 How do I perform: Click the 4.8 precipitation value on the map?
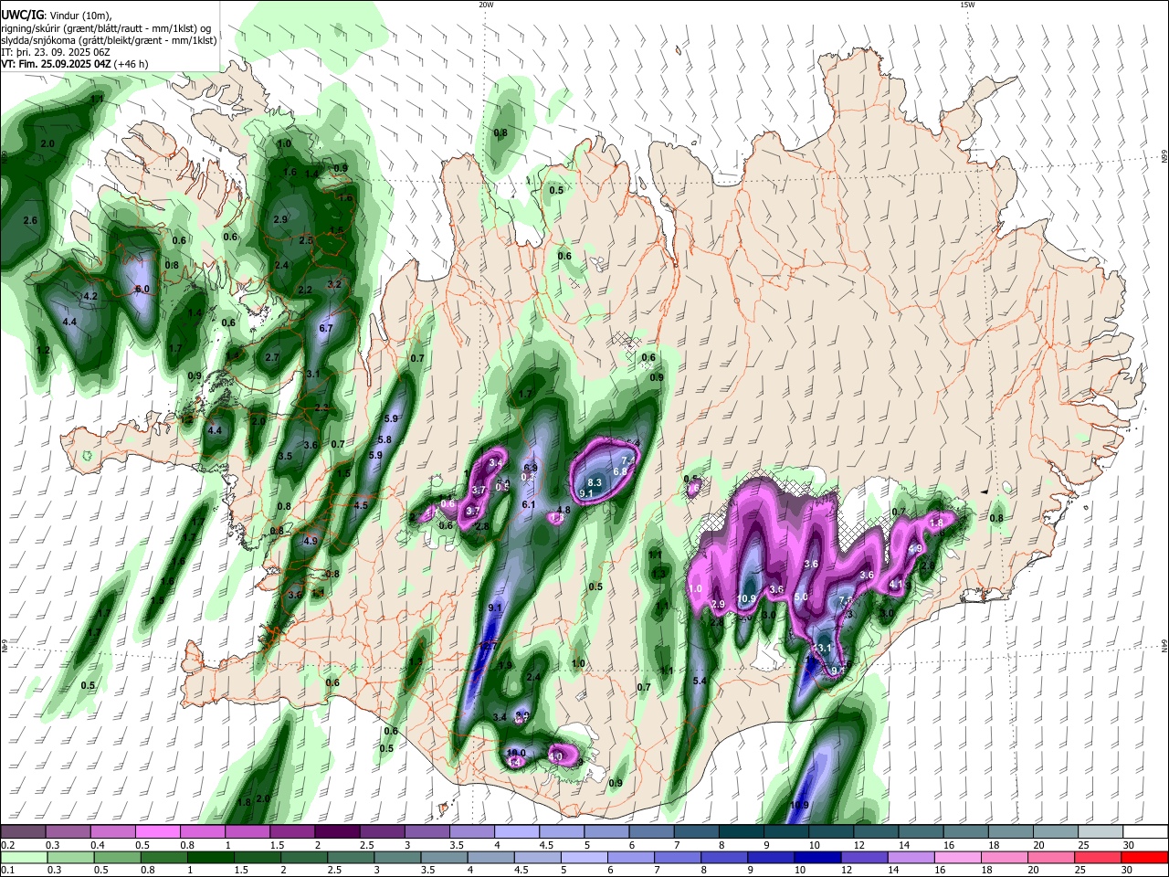tap(563, 510)
